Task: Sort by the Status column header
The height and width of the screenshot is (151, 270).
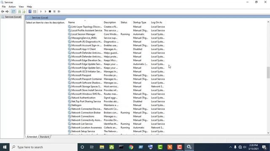Action: 126,22
